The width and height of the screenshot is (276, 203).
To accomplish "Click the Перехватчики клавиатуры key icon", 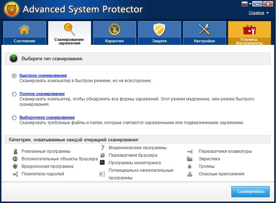I will 190,151.
